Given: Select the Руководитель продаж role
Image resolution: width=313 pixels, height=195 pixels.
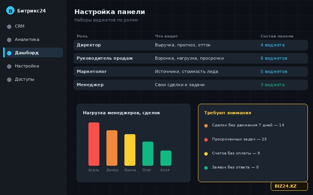Looking at the screenshot, I should point(191,58).
